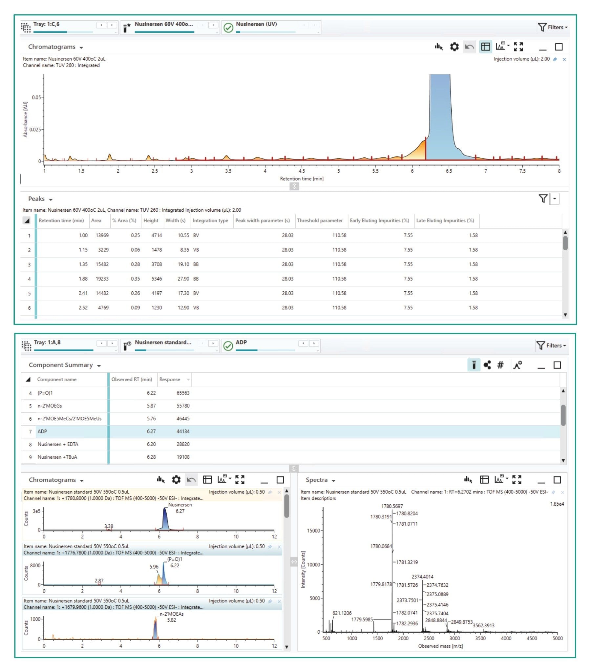Click fit-to-window icon in Spectra panel
Viewport: 591px width, 672px height.
pyautogui.click(x=517, y=480)
